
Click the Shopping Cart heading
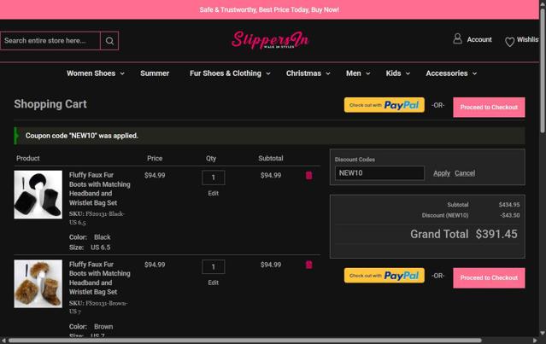pyautogui.click(x=50, y=104)
